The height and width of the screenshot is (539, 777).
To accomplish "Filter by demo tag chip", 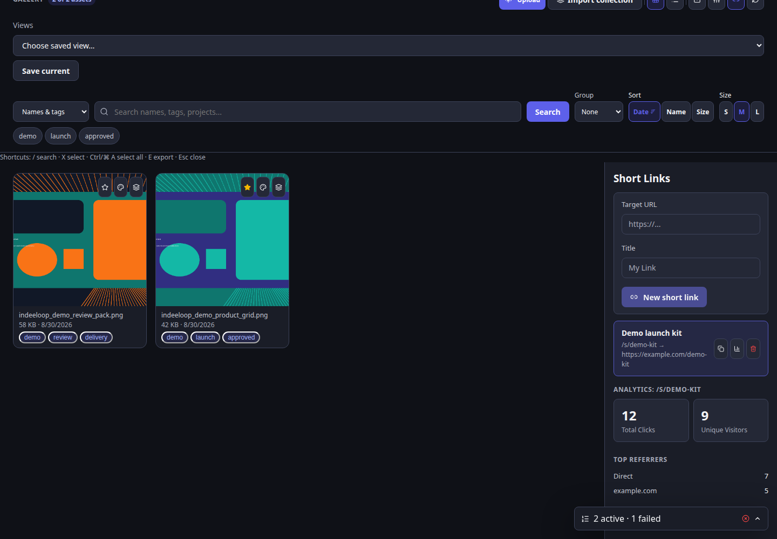I will tap(28, 136).
